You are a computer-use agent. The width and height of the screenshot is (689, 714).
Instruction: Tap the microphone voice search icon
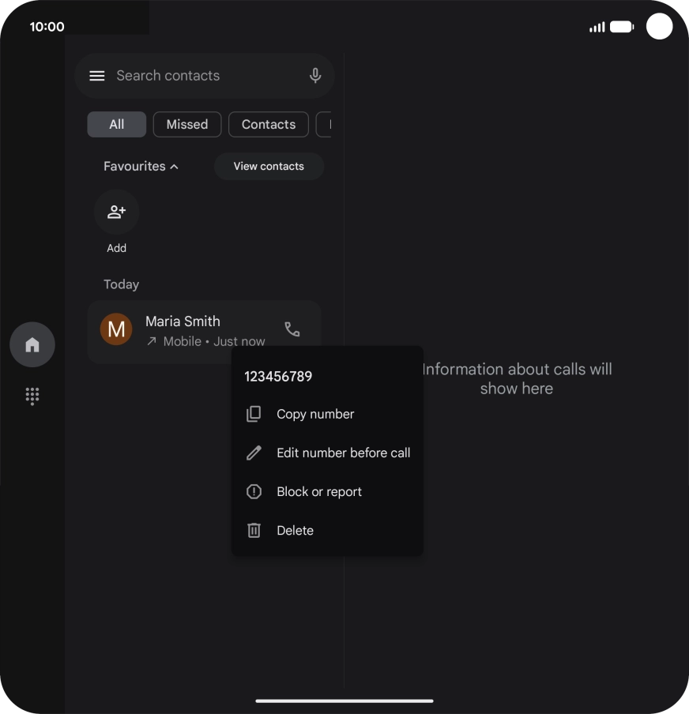[x=315, y=76]
